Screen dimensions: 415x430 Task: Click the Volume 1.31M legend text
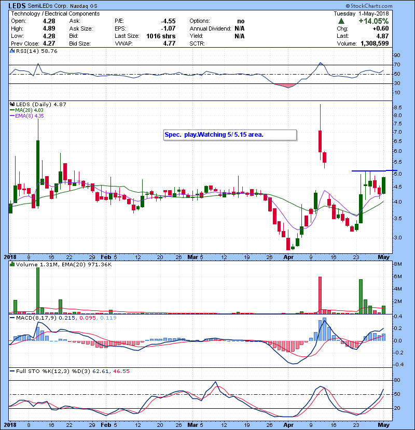click(38, 264)
